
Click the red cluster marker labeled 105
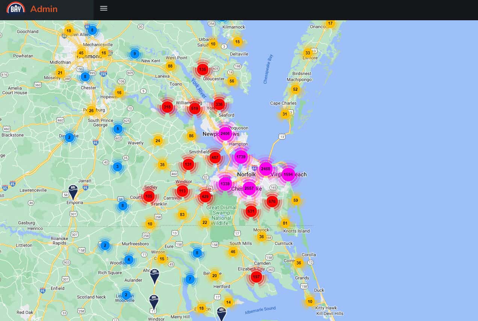[x=149, y=196]
